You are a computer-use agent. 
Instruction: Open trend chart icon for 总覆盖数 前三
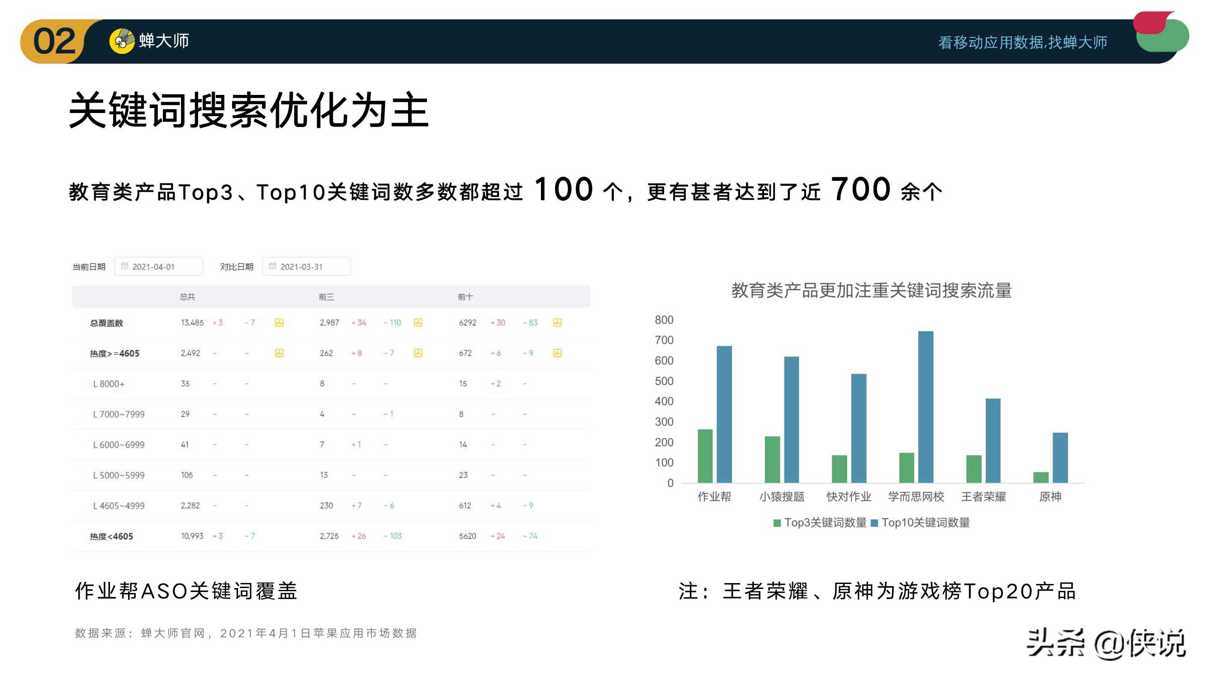click(418, 322)
